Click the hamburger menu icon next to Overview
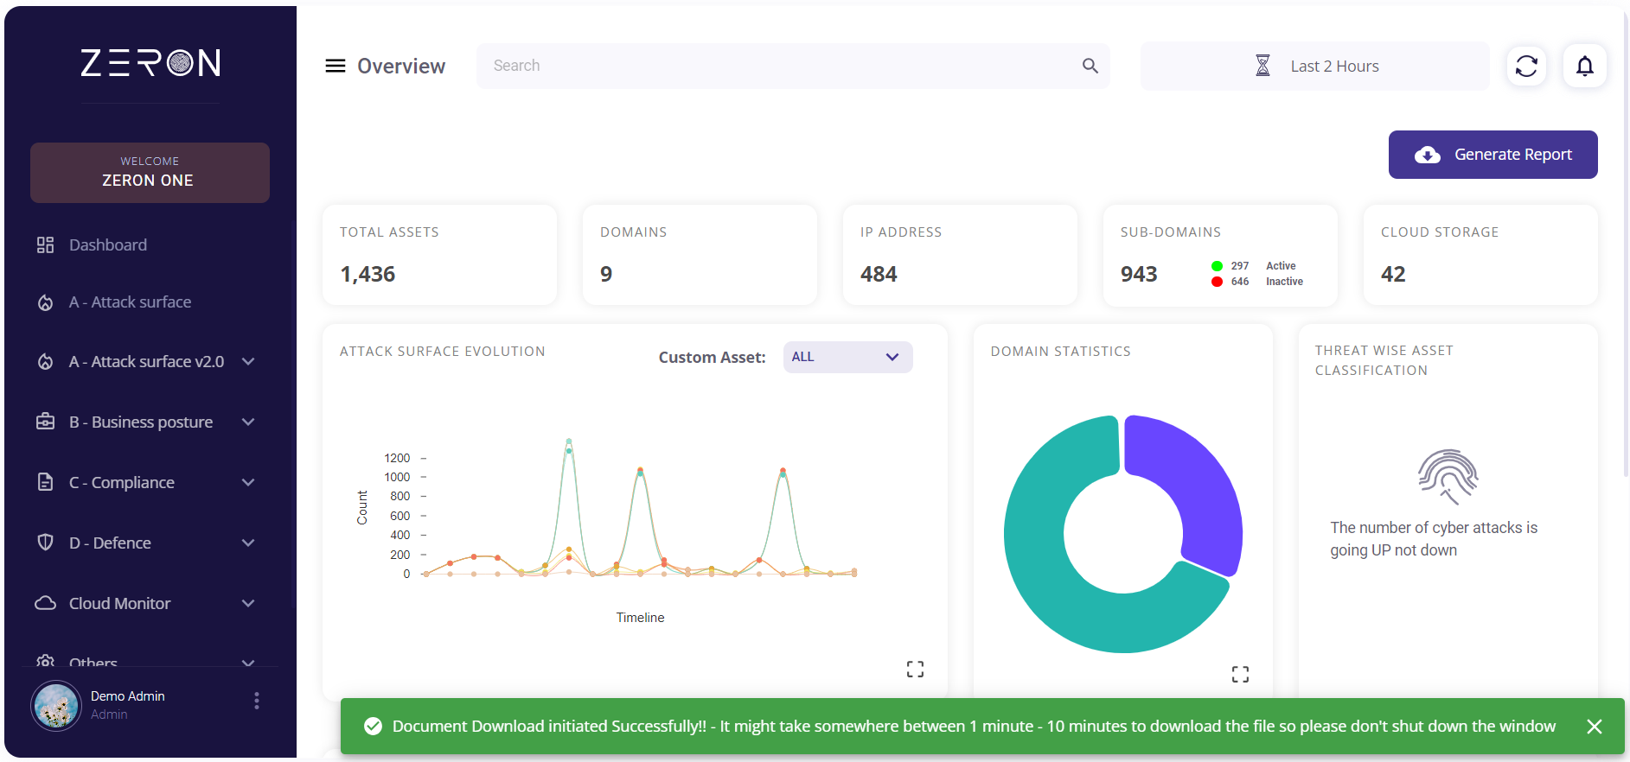 (x=335, y=66)
